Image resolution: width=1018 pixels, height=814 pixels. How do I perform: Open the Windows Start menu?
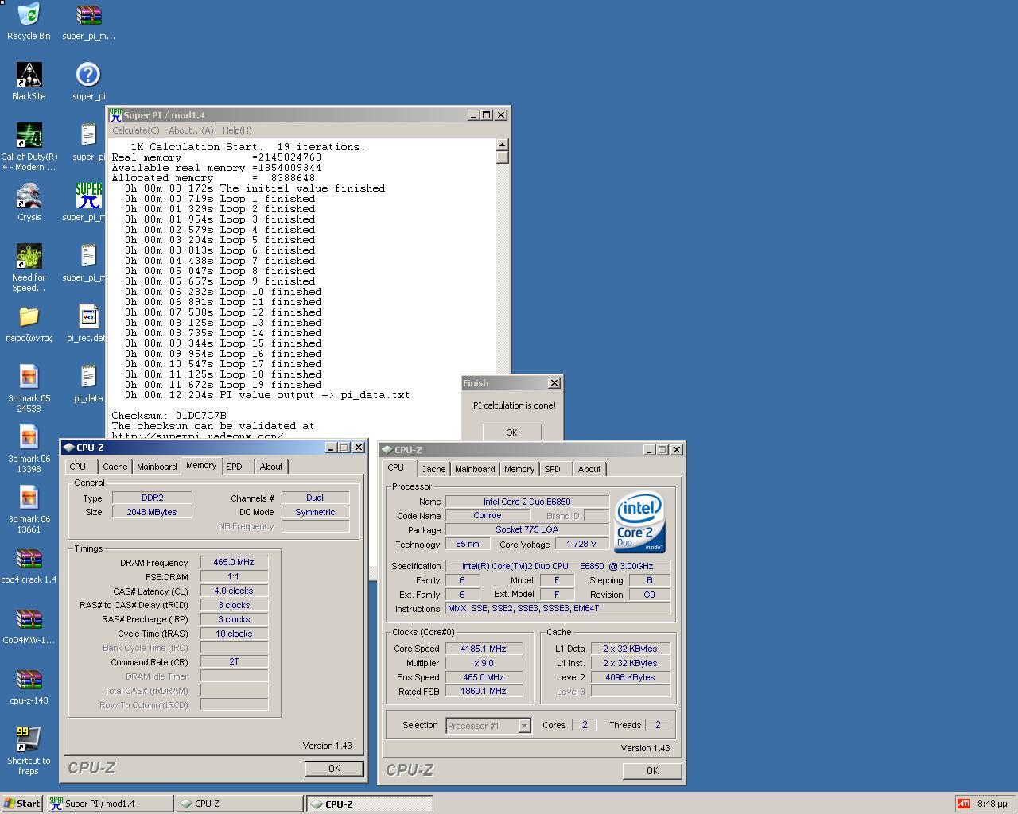(22, 804)
